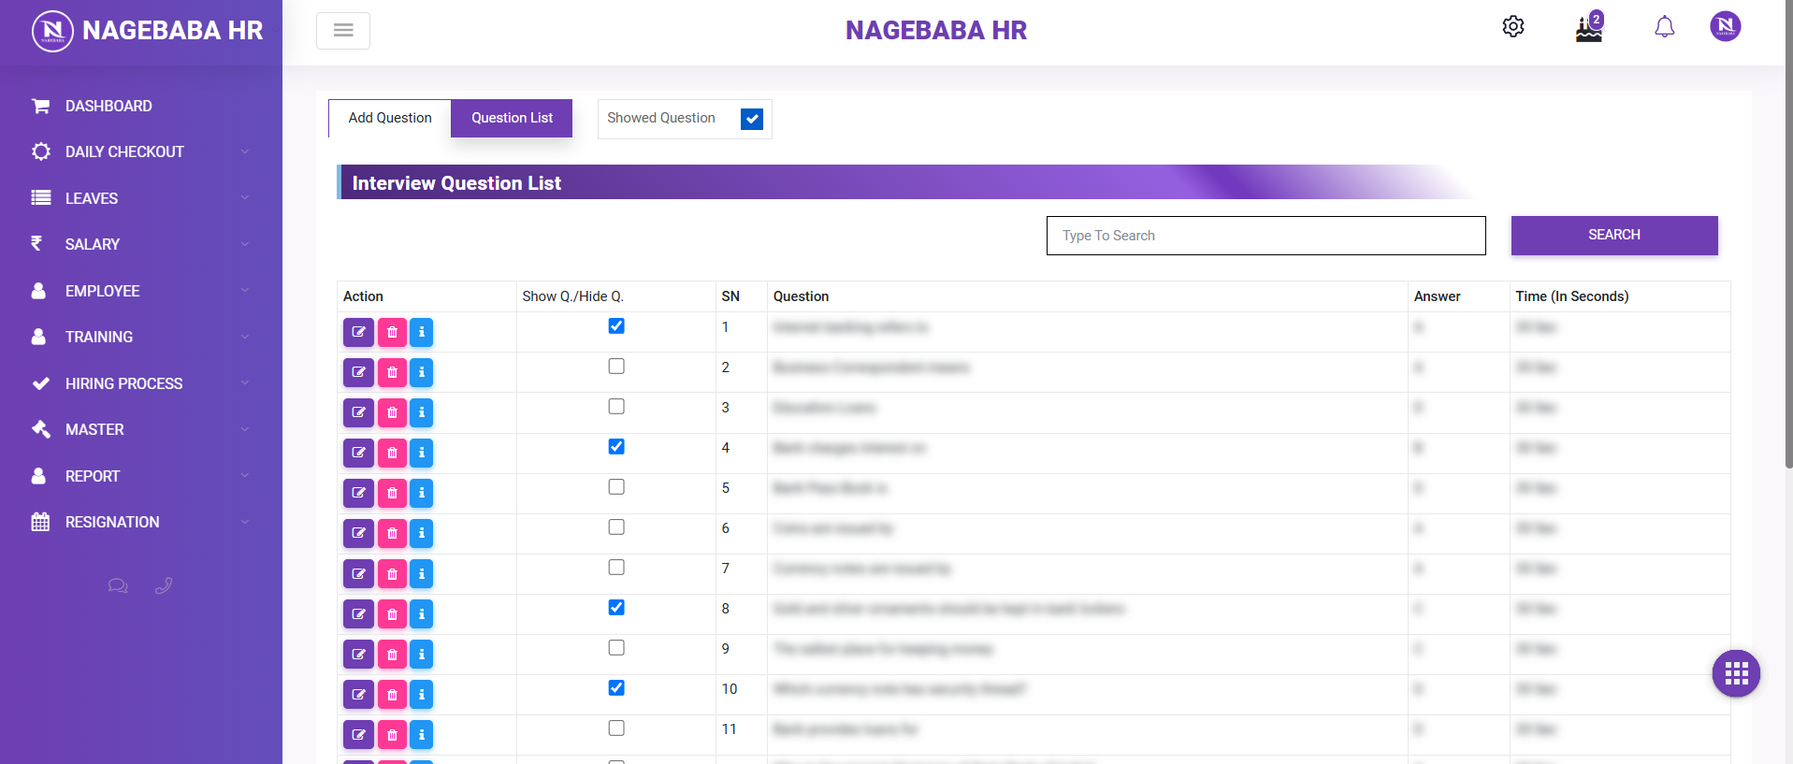Open the floating apps grid button
Screen dimensions: 1793x764
pyautogui.click(x=1736, y=673)
